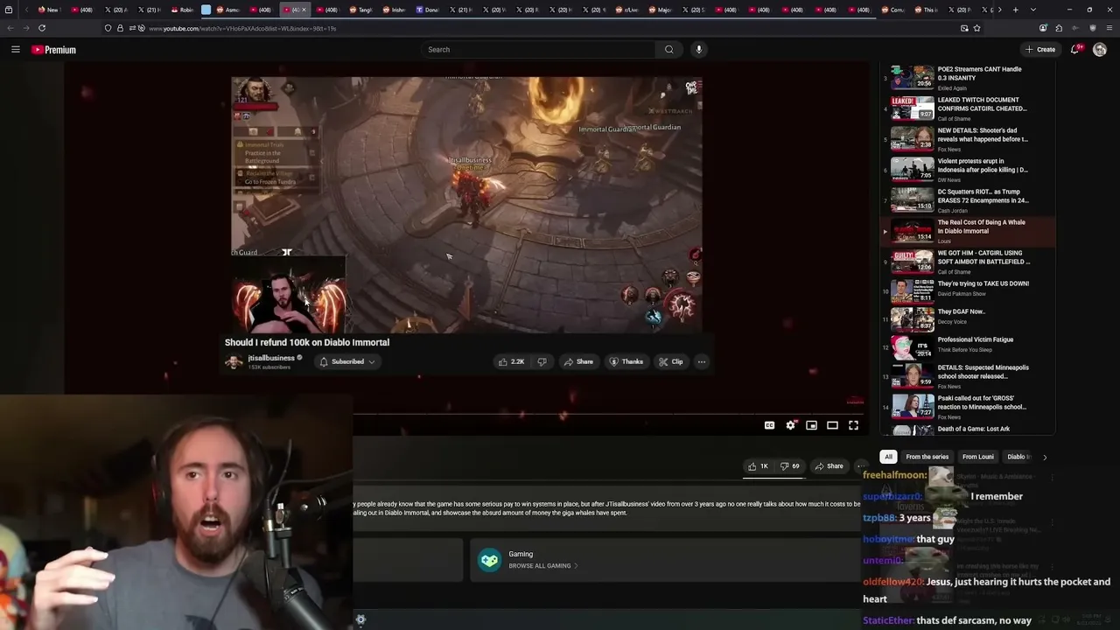Open YouTube notifications bell
This screenshot has width=1120, height=630.
click(x=1076, y=50)
